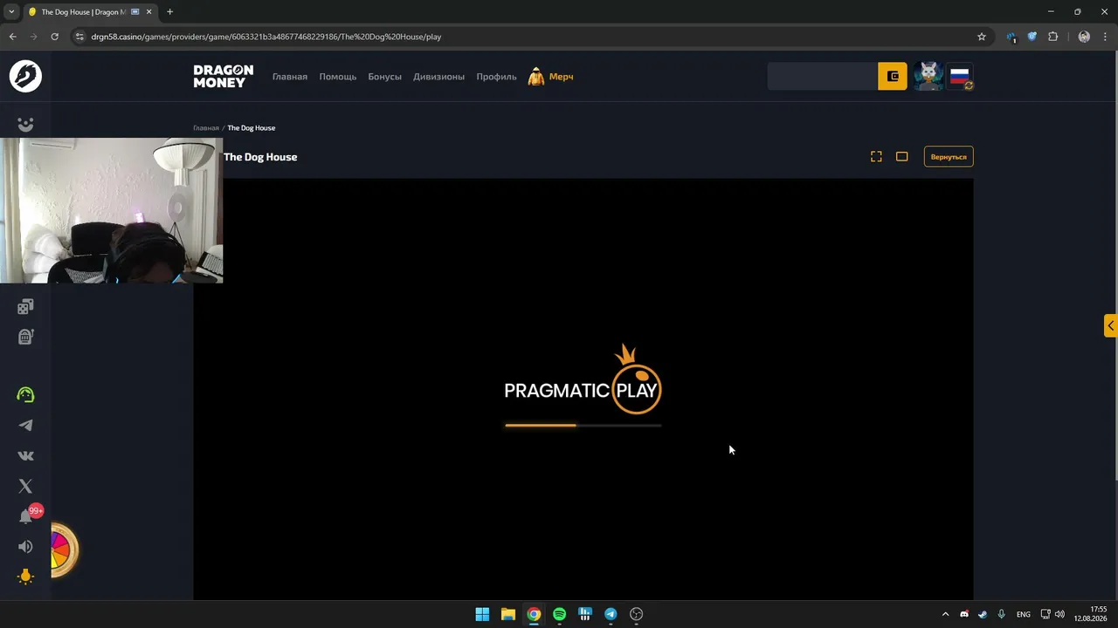Open Chrome tab search dropdown
Image resolution: width=1118 pixels, height=628 pixels.
(x=11, y=12)
